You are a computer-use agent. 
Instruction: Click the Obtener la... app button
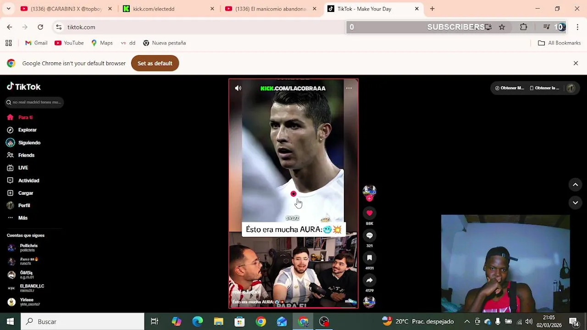[544, 88]
